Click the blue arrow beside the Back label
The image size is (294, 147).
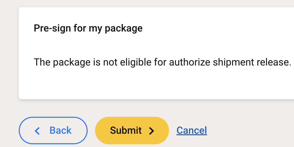click(37, 131)
